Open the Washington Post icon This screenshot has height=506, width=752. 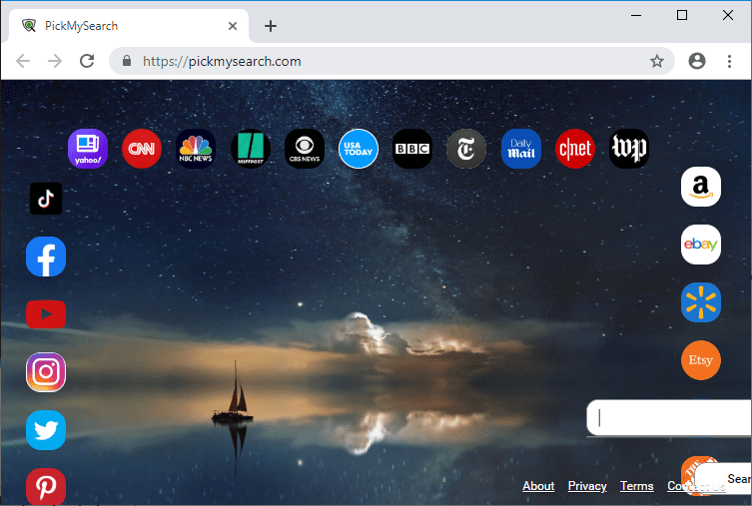(629, 149)
